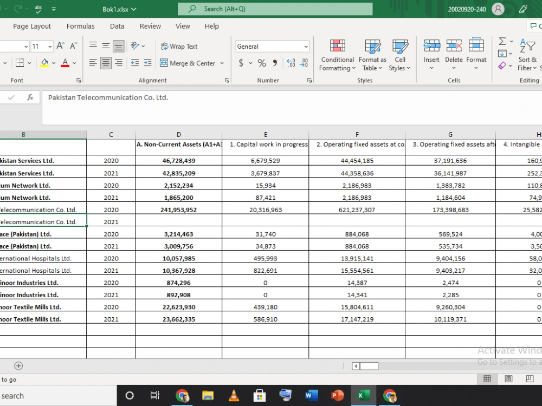Viewport: 542px width, 406px height.
Task: Expand the Merge & Center dropdown arrow
Action: pos(222,63)
